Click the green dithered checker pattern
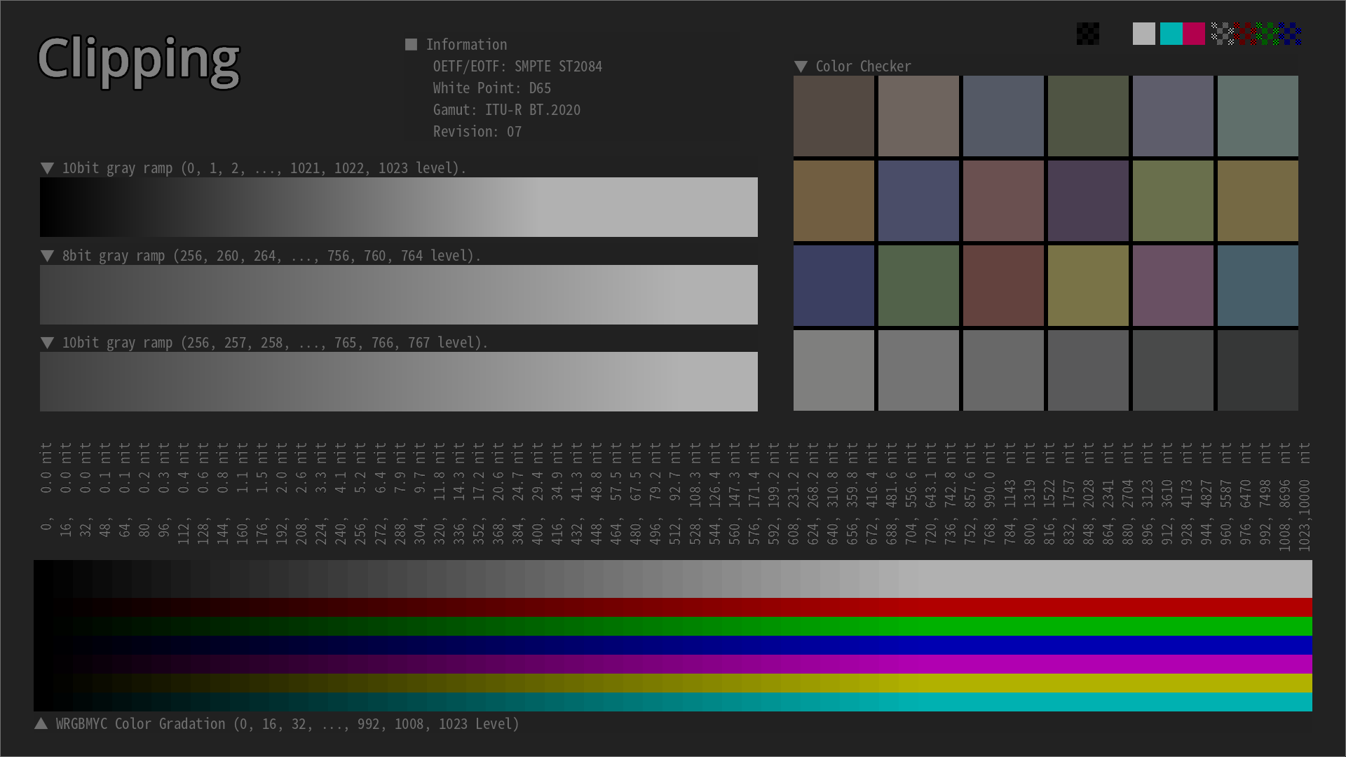Image resolution: width=1346 pixels, height=757 pixels. (1267, 34)
